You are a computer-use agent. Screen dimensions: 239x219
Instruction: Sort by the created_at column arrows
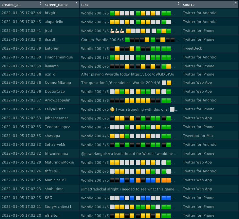40,4
